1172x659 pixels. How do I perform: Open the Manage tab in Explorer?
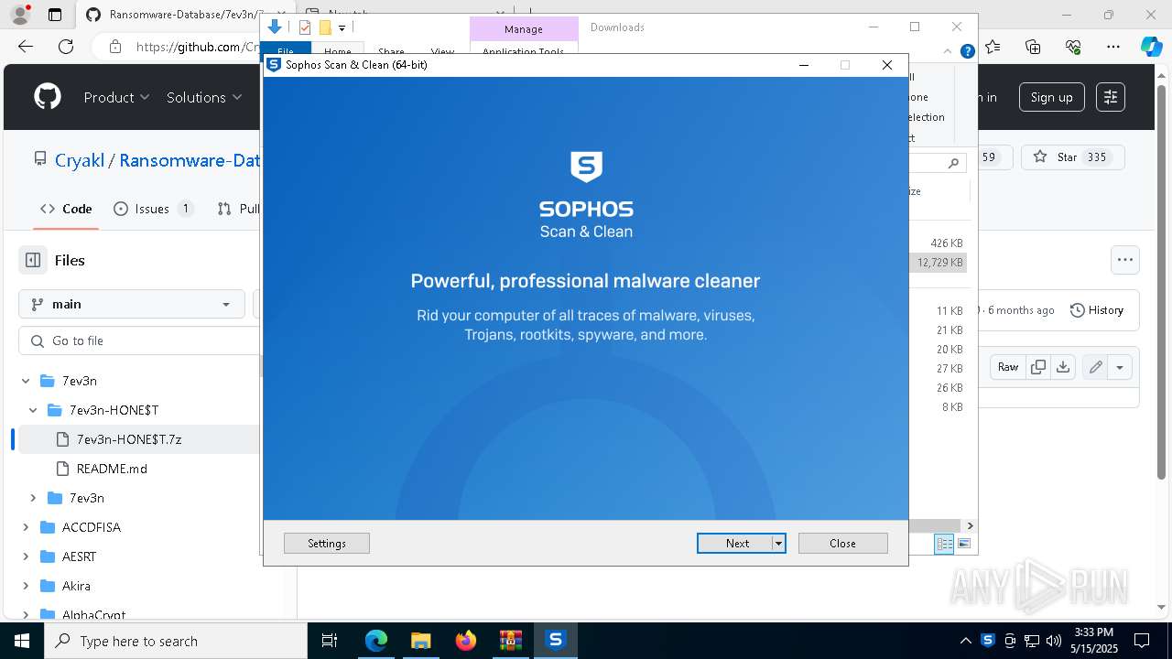point(524,29)
